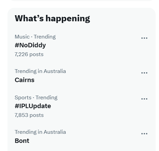Select the word Music in first trend
The height and width of the screenshot is (151, 159).
click(22, 37)
